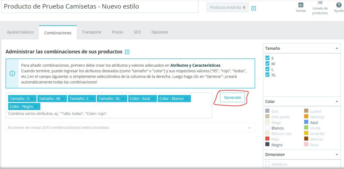The image size is (344, 169).
Task: Click help icon next to combinations heading
Action: (127, 52)
